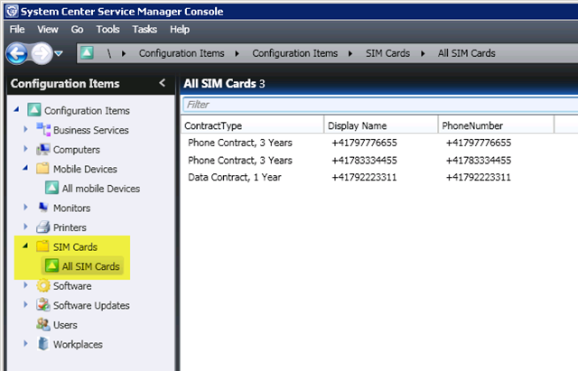Click the Monitors icon in navigation tree
Screen dimensions: 578x371
tap(42, 208)
